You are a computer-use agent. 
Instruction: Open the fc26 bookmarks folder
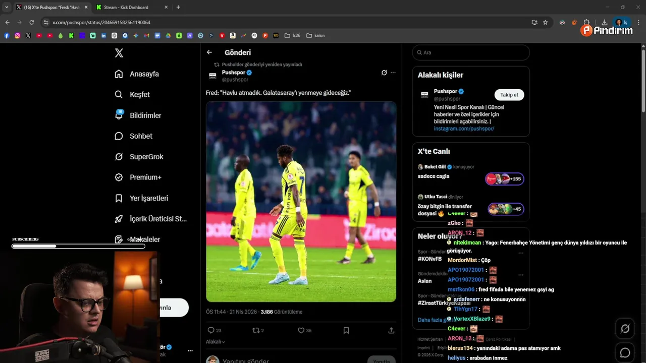coord(292,35)
